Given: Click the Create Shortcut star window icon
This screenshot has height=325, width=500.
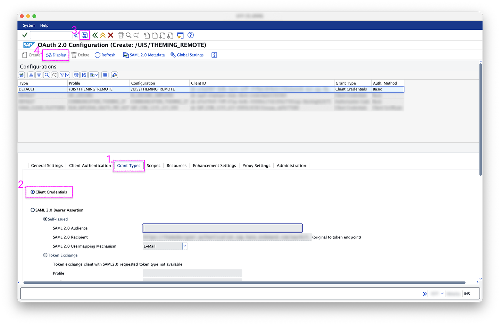Looking at the screenshot, I should tap(180, 35).
